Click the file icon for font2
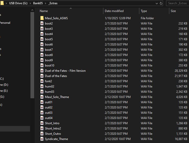189x143 pixels. pyautogui.click(x=42, y=81)
